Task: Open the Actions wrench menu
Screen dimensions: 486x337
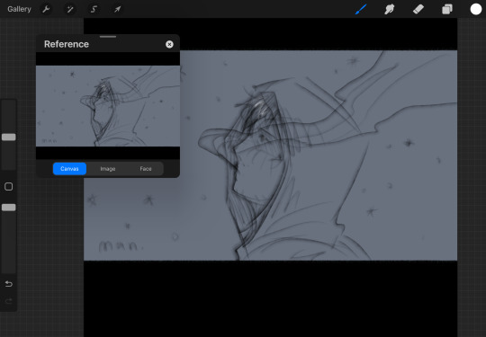Action: (x=46, y=9)
